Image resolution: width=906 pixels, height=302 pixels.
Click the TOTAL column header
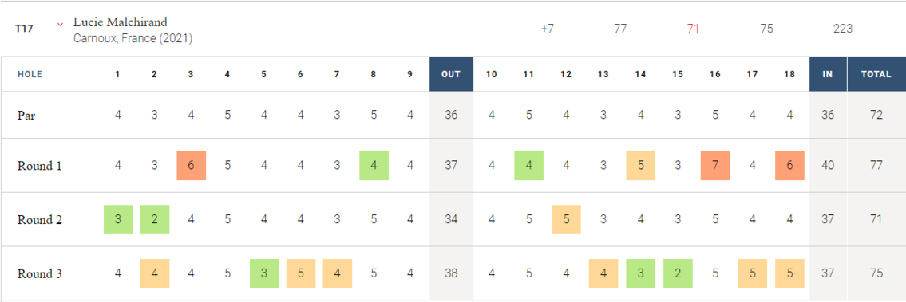click(x=876, y=74)
